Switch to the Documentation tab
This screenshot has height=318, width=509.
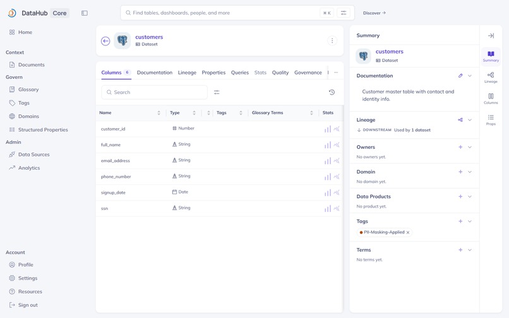pos(155,73)
